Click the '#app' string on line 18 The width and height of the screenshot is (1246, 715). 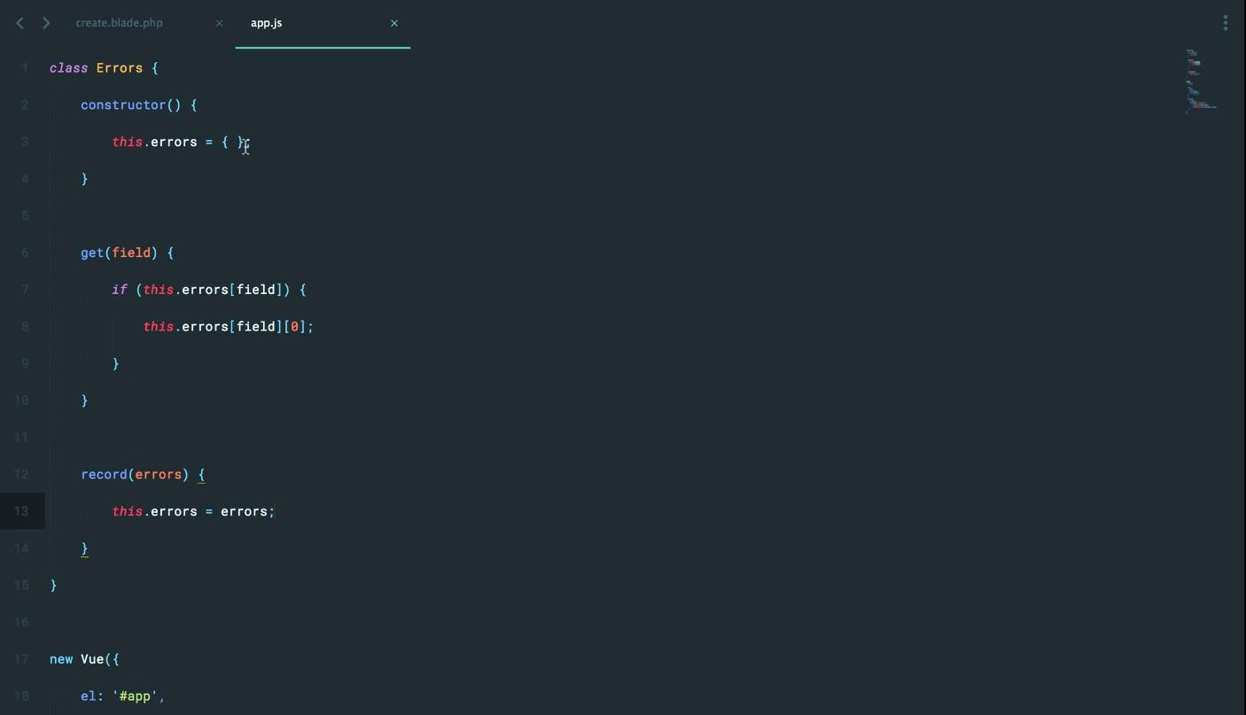(135, 696)
